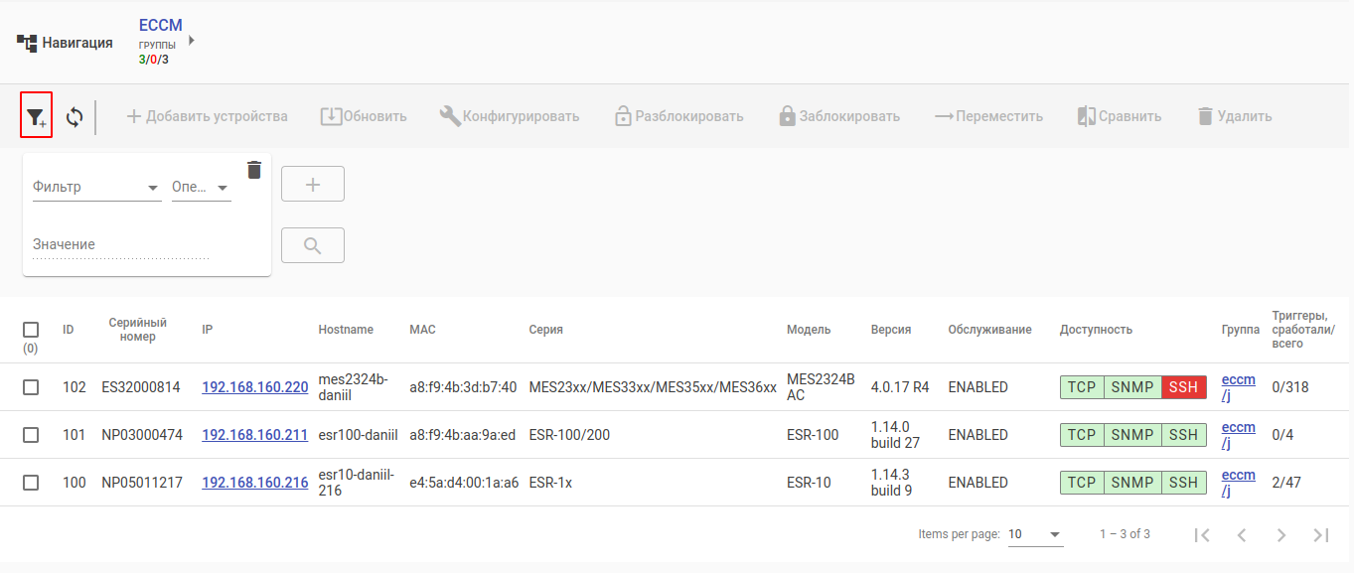Click Добавить устройства in the toolbar
This screenshot has width=1354, height=573.
pos(207,116)
